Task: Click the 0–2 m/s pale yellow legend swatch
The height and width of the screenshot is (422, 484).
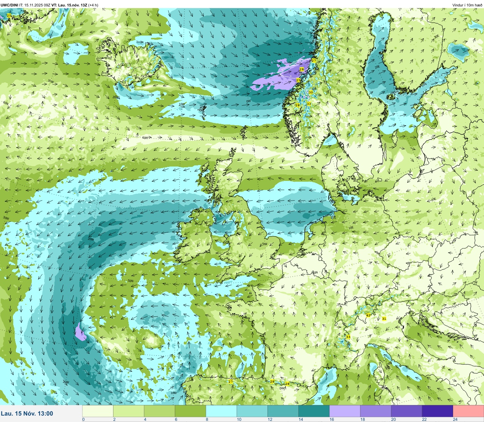Action: [98, 411]
